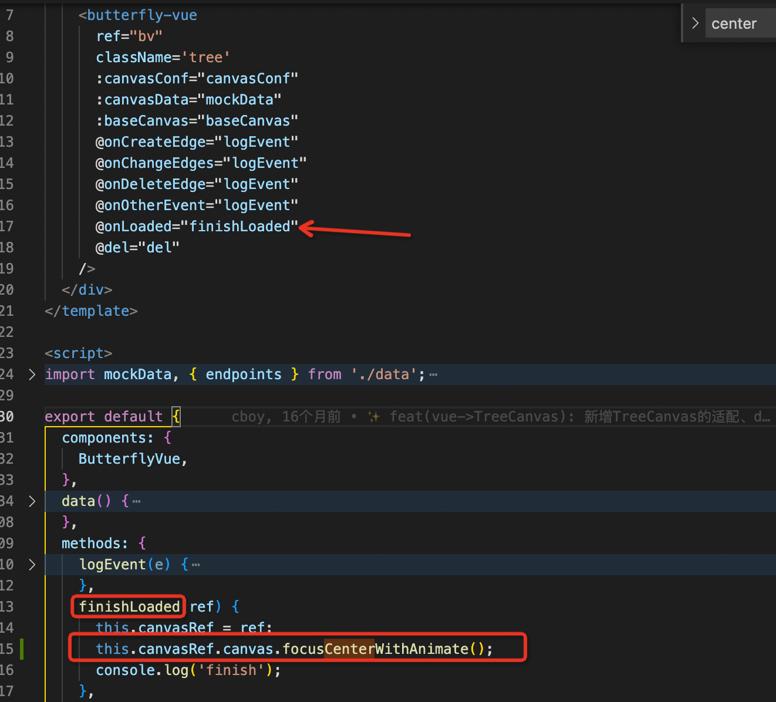This screenshot has width=776, height=702.
Task: Click the endpoints named import
Action: coord(243,374)
